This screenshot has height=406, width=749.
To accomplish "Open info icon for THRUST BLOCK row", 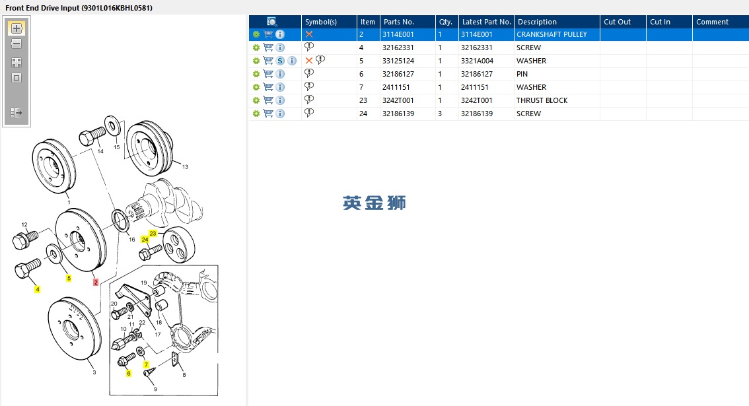I will point(280,100).
